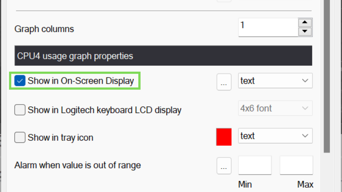Click the Alarm when value is out of range label

[x=78, y=165]
